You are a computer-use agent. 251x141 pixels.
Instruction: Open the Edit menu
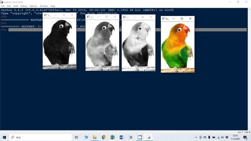pos(9,6)
